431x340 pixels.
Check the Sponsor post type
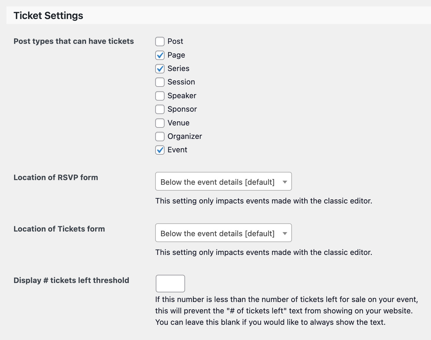(160, 109)
